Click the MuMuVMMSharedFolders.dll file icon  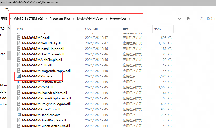19,93
